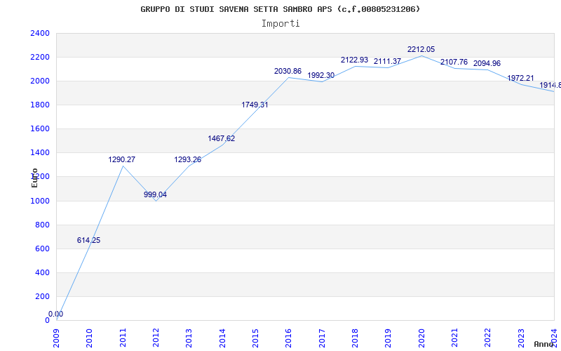Click the 1600 Euro axis tick label
This screenshot has width=561, height=351.
(40, 129)
